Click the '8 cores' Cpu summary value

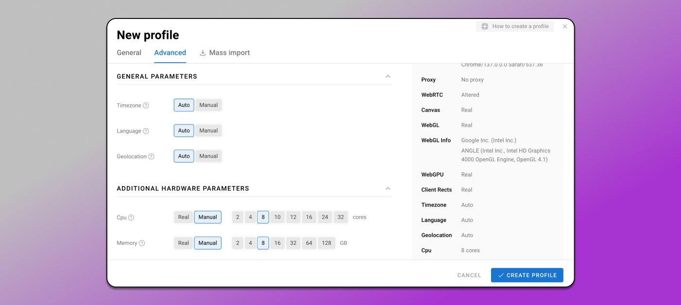tap(470, 251)
